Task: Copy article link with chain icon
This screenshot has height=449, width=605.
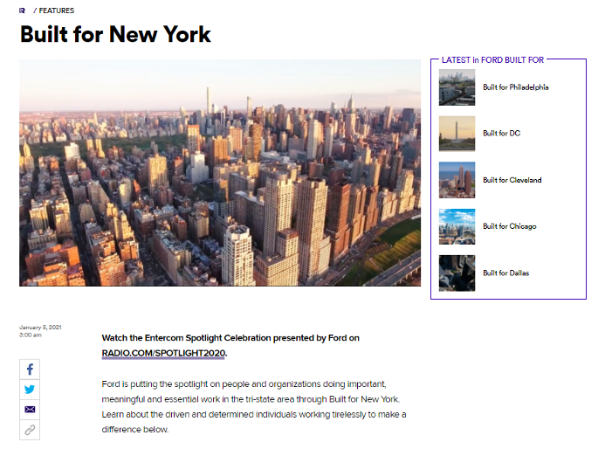Action: [x=30, y=430]
